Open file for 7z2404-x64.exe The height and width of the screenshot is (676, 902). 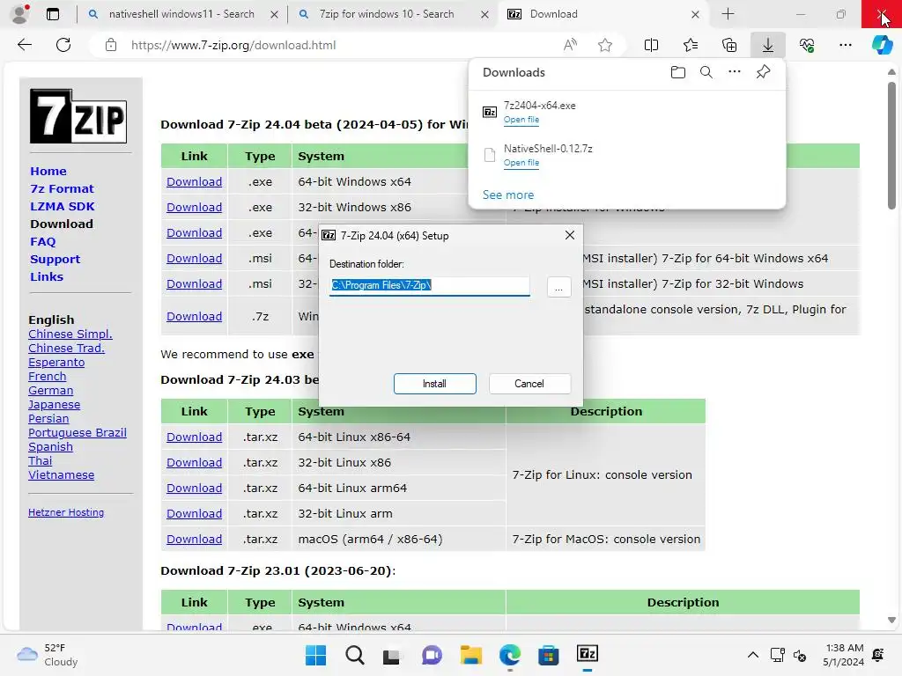521,120
